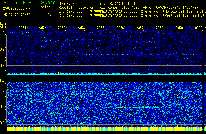Select the 'Lch' channel label
Screen dimensions: 206x134
point(3,23)
